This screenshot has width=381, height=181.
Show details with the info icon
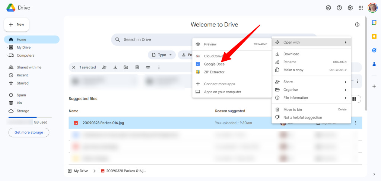pos(357,25)
